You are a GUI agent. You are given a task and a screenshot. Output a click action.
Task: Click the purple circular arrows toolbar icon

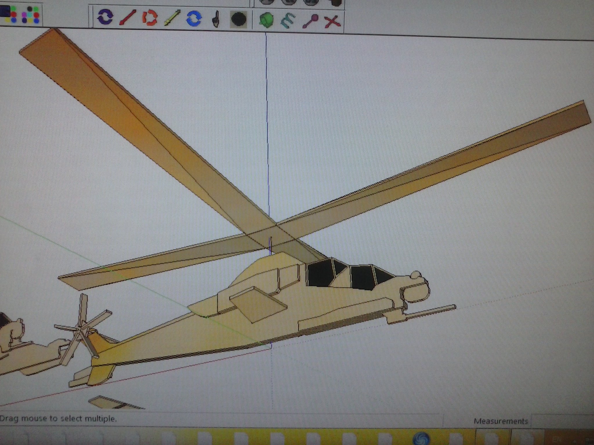coord(105,17)
